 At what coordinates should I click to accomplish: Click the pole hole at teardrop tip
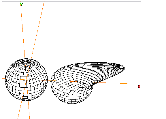[x=121, y=67]
